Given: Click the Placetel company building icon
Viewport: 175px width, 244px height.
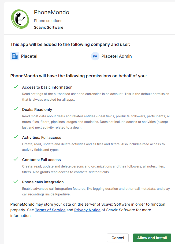Looking at the screenshot, I should (x=15, y=56).
